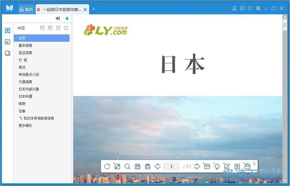Open the bookmarks panel icon
Screen dimensions: 290x186
7,31
